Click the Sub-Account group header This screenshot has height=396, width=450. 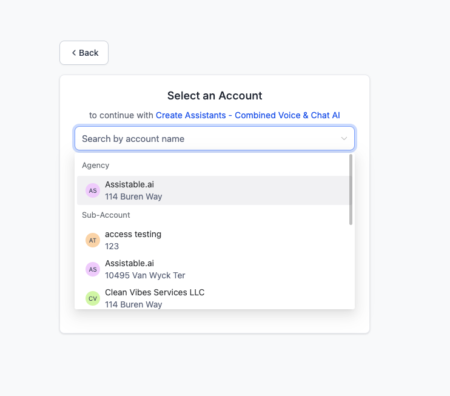coord(106,215)
